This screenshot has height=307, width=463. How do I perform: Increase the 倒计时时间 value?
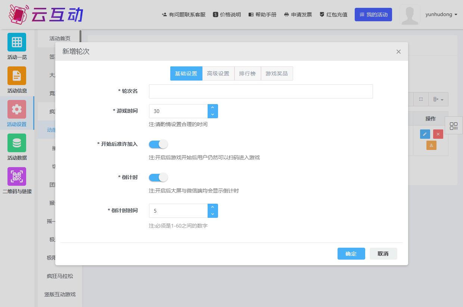tap(212, 207)
